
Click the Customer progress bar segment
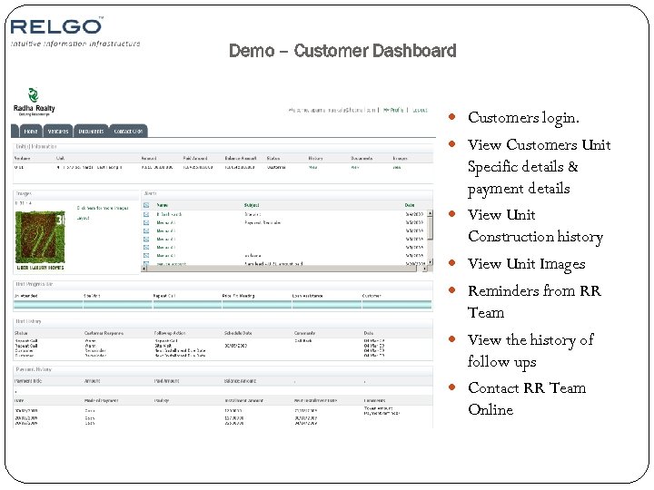397,305
